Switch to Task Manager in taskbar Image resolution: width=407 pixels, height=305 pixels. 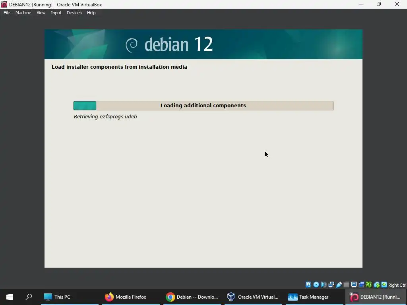tap(315, 297)
